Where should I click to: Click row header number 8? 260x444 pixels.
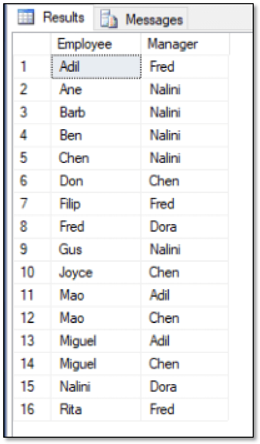32,227
